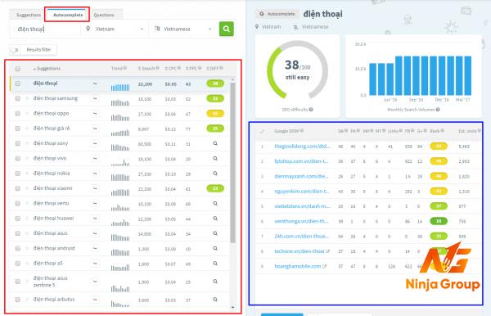The width and height of the screenshot is (491, 316).
Task: Click magnifier icon in điện thoại nokia row
Action: click(x=215, y=174)
